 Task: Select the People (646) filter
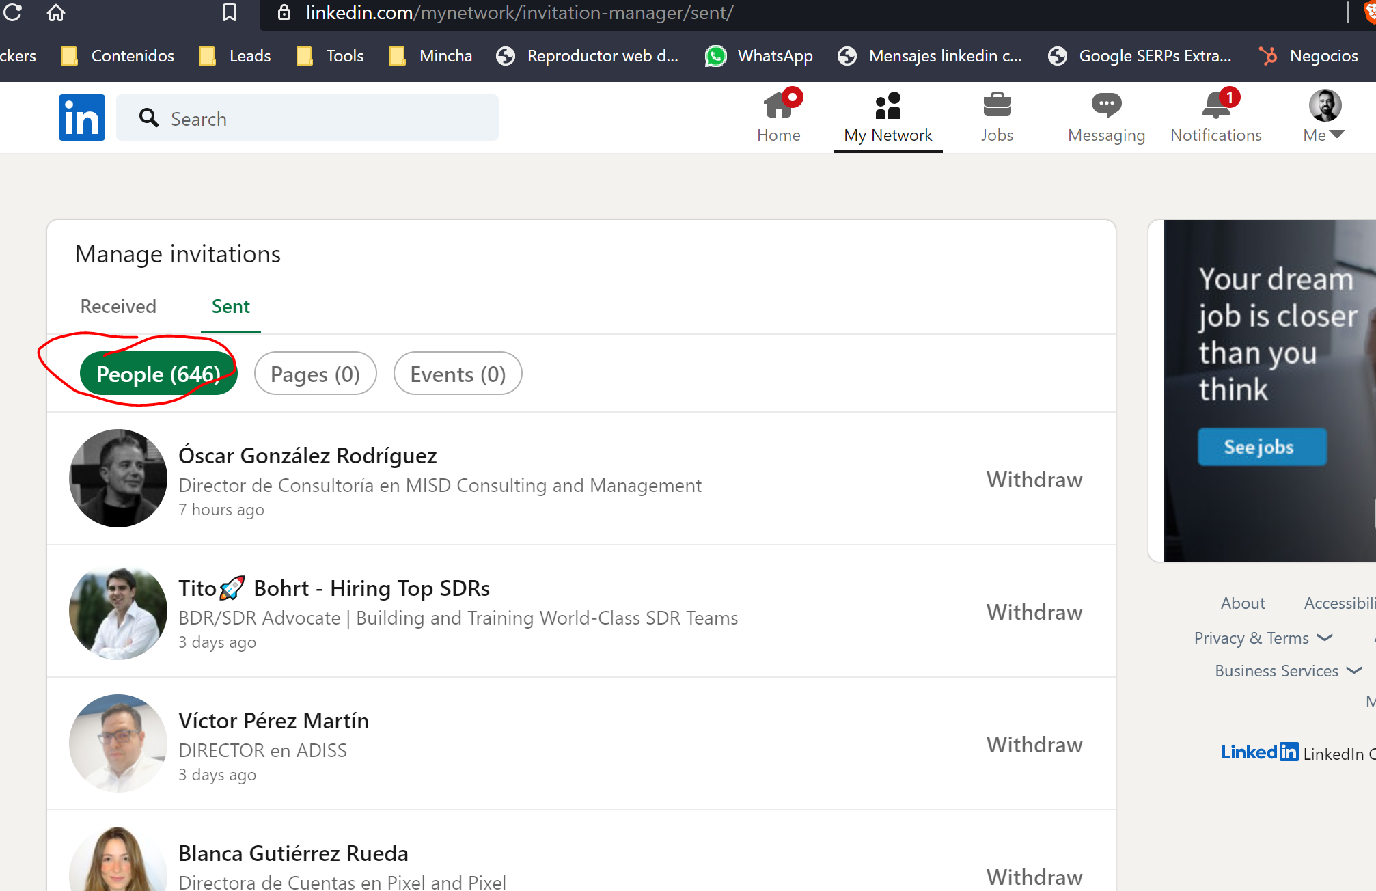pos(159,374)
